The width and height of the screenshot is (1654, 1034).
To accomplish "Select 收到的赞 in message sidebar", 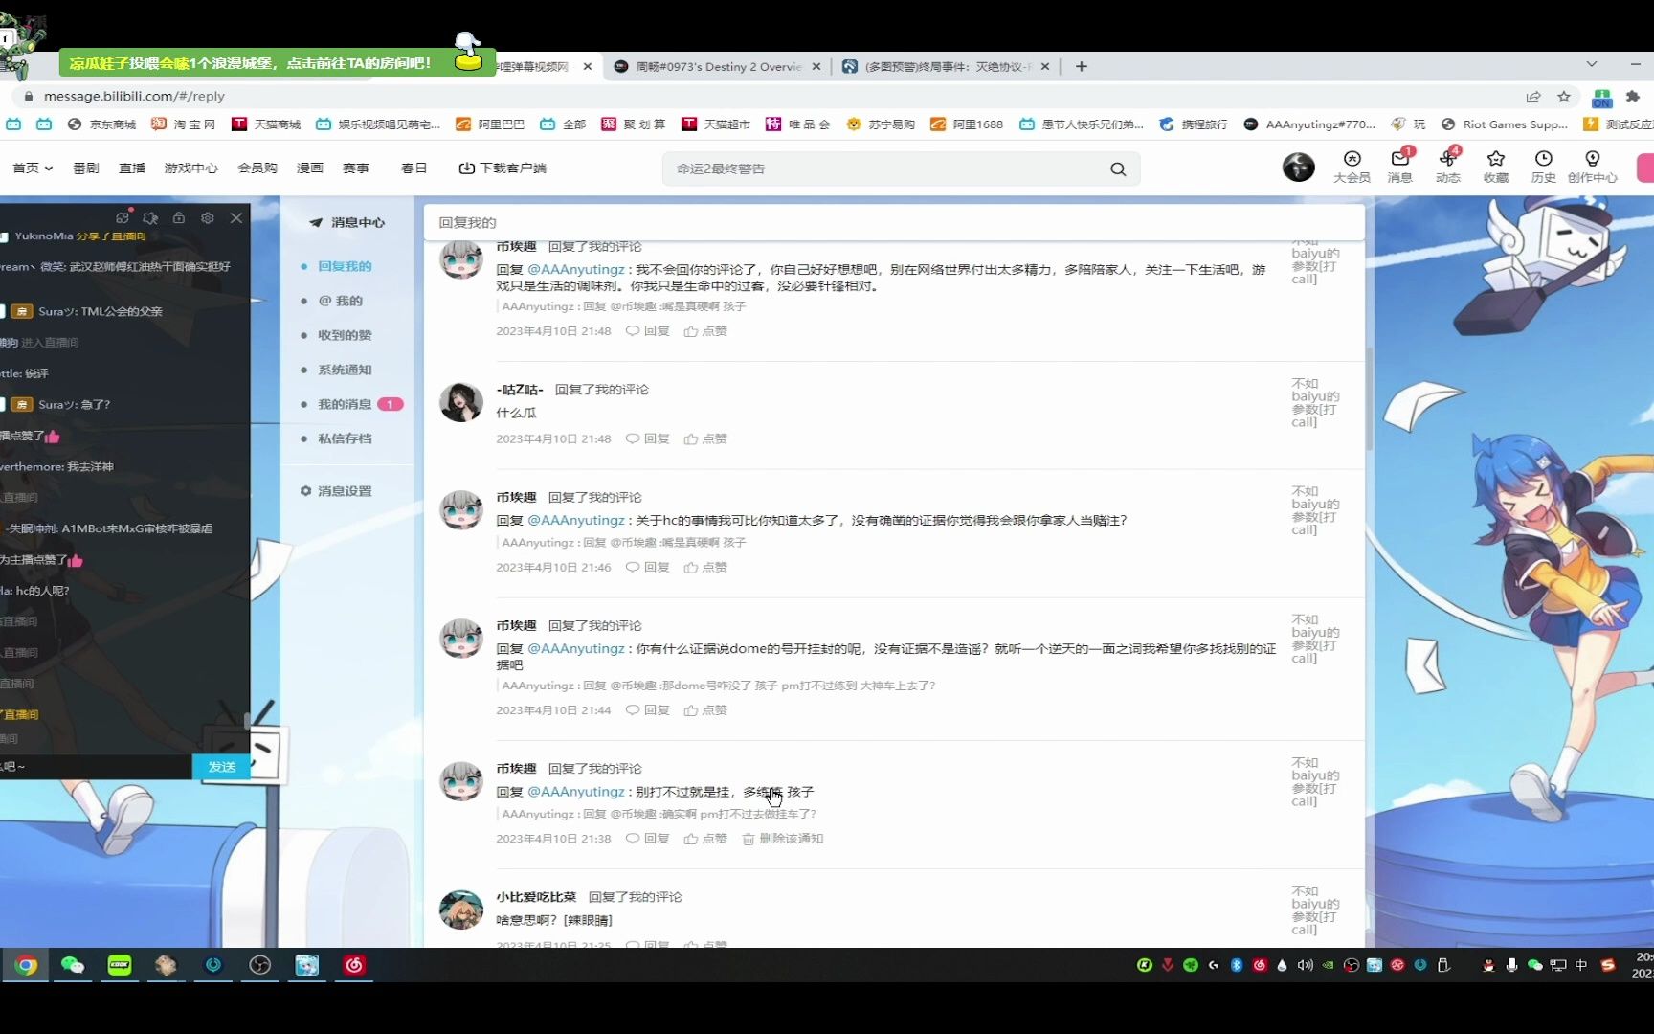I will point(345,335).
